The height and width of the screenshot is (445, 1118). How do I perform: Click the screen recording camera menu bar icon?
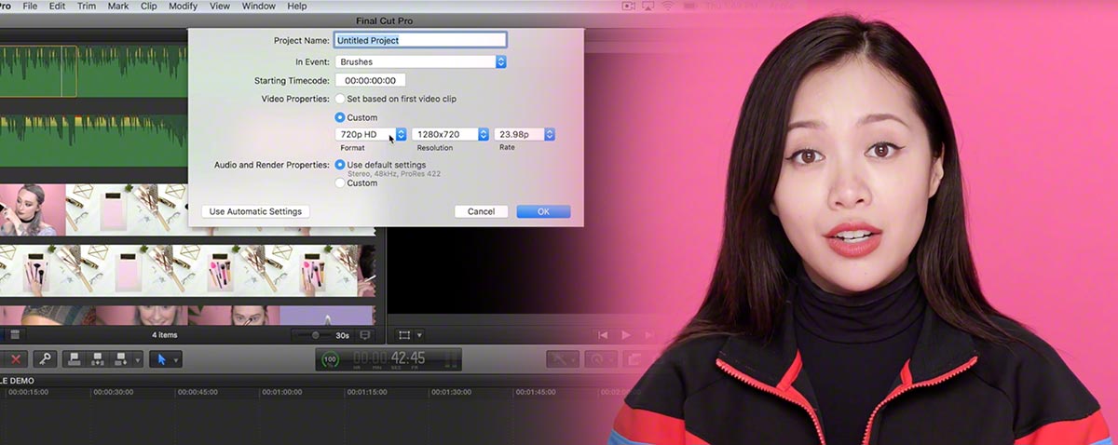coord(628,6)
